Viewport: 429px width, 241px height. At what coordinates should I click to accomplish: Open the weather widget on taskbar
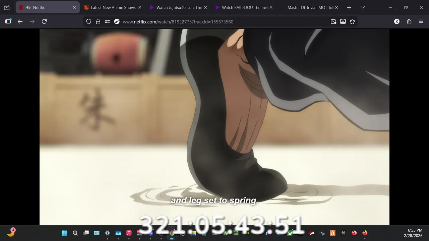tap(11, 233)
